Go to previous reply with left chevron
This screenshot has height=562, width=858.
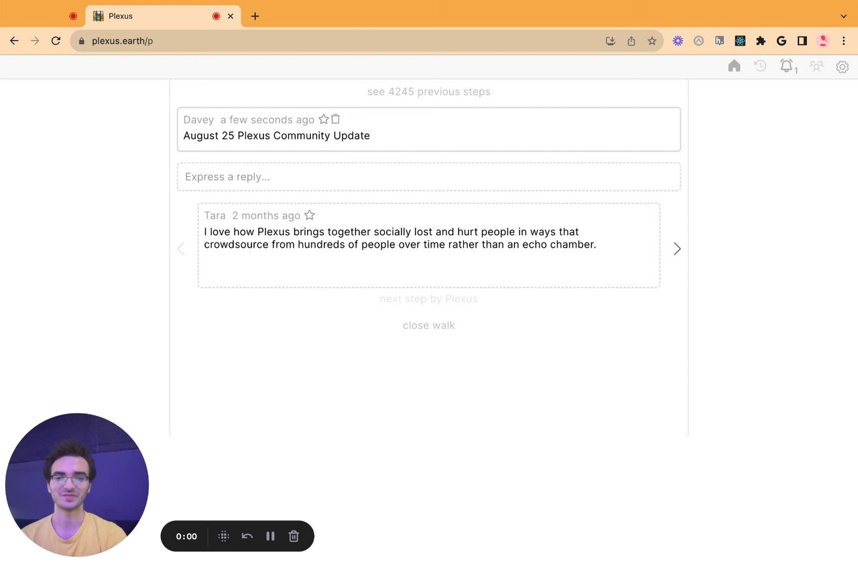[x=180, y=249]
